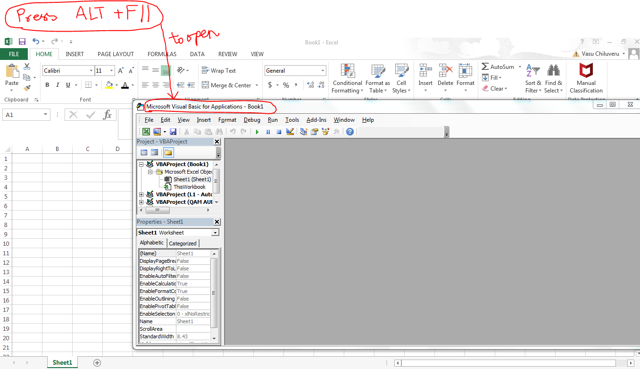Click View Code icon in Project panel
Viewport: 640px width, 369px height.
click(x=144, y=152)
